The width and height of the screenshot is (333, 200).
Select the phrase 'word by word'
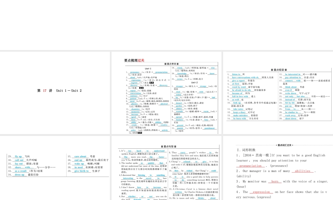point(239,87)
